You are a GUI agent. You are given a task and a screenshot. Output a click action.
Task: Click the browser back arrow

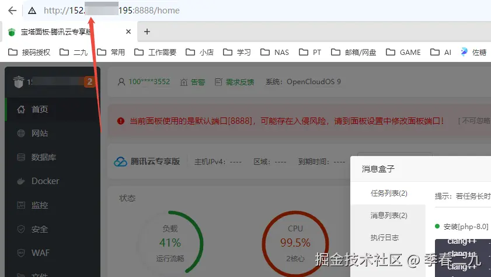[x=12, y=11]
